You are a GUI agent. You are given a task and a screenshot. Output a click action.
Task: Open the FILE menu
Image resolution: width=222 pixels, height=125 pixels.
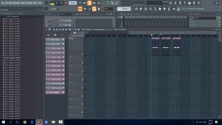(2, 3)
